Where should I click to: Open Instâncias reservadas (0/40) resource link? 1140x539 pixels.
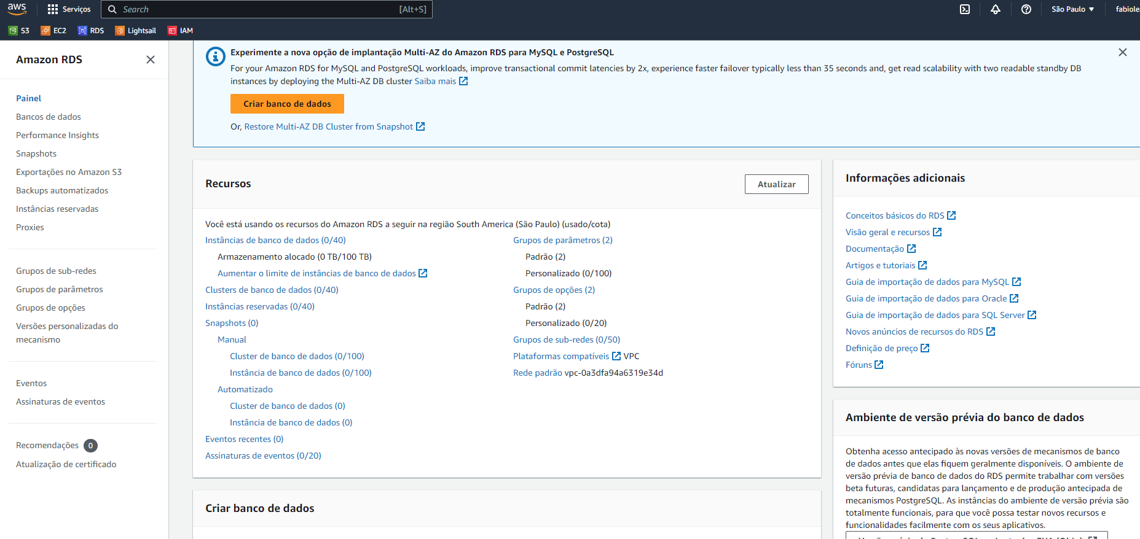(x=260, y=306)
